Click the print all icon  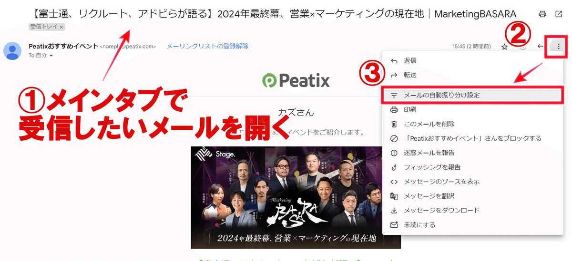[542, 14]
